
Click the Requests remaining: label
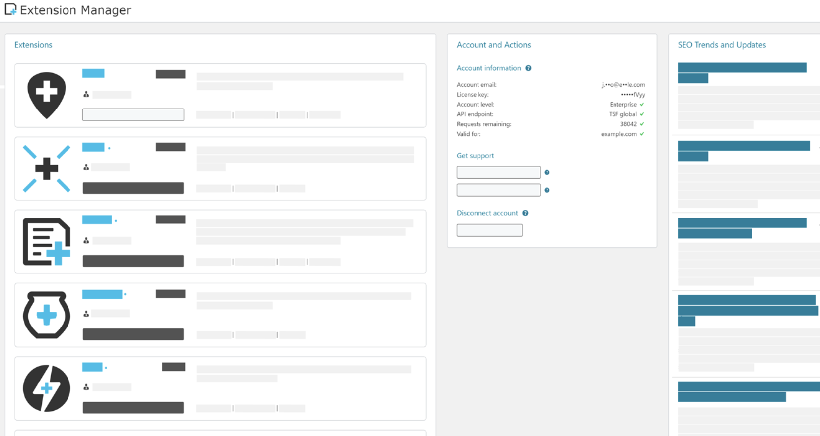pyautogui.click(x=484, y=124)
